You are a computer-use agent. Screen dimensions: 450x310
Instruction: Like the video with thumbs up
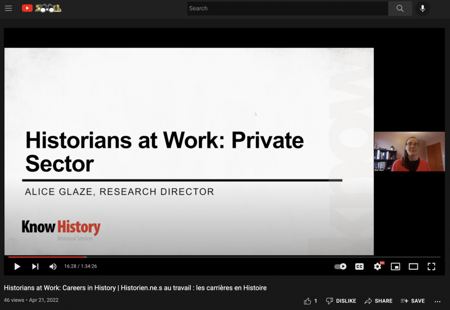[310, 301]
